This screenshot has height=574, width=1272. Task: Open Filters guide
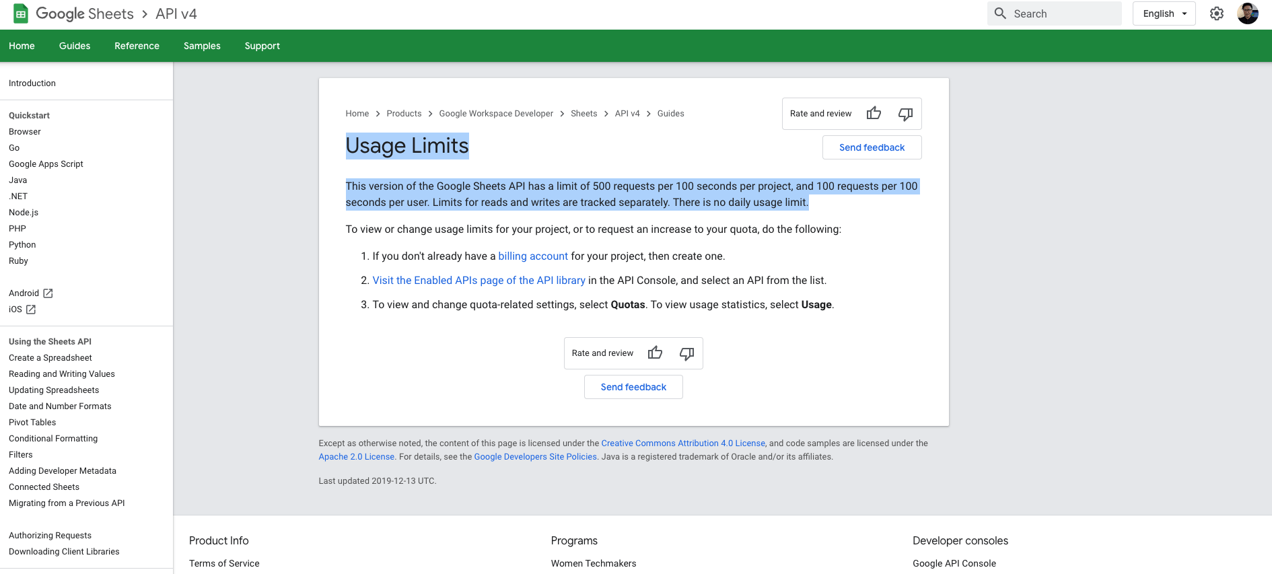point(21,455)
